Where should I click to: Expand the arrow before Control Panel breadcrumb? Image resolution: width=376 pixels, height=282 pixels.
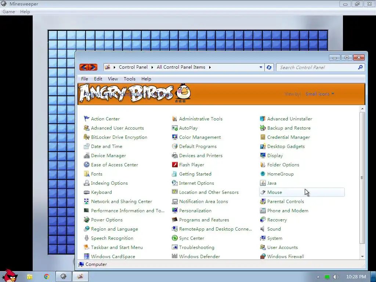(x=114, y=68)
